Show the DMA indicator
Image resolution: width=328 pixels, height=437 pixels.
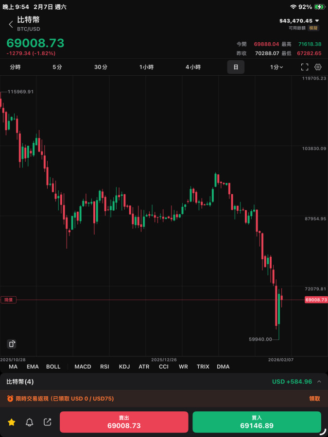(x=223, y=367)
